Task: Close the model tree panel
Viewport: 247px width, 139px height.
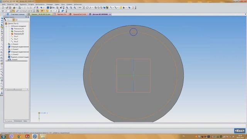Action: tap(28, 17)
